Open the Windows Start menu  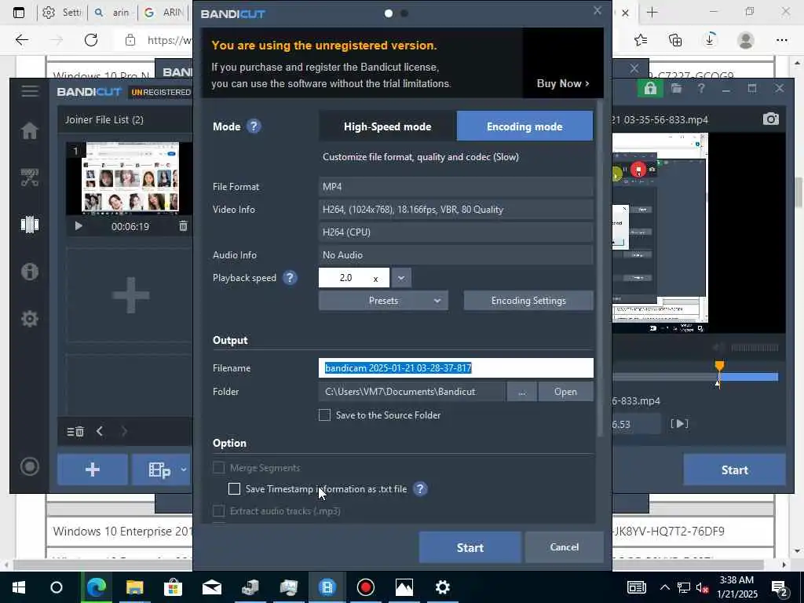(x=19, y=587)
